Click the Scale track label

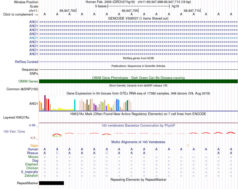[x=34, y=6]
